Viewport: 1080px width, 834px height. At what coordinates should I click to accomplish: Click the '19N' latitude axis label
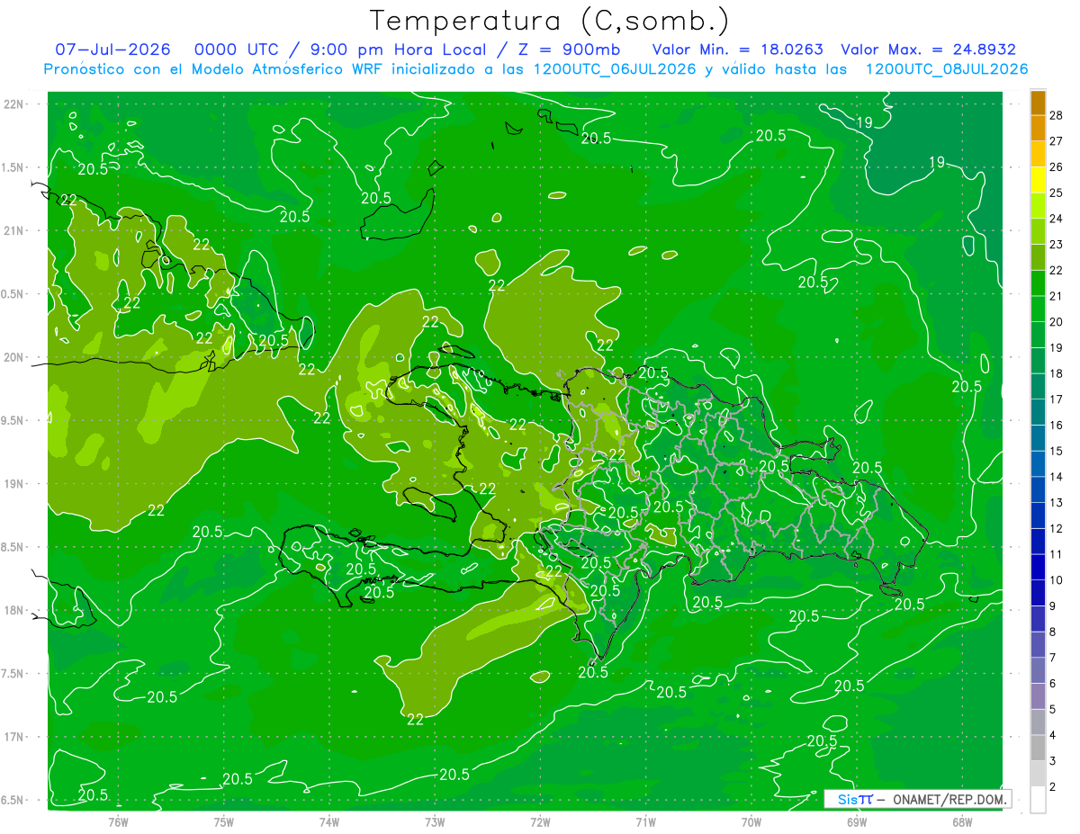click(13, 484)
